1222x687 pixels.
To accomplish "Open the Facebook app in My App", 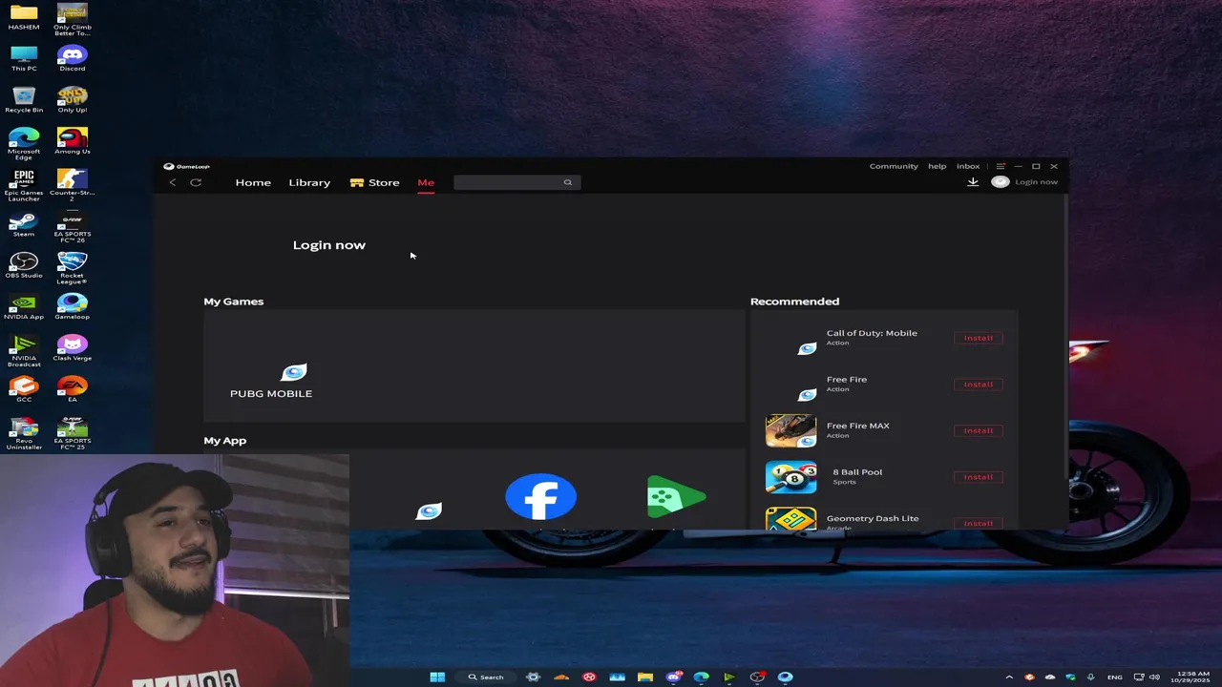I will (540, 497).
